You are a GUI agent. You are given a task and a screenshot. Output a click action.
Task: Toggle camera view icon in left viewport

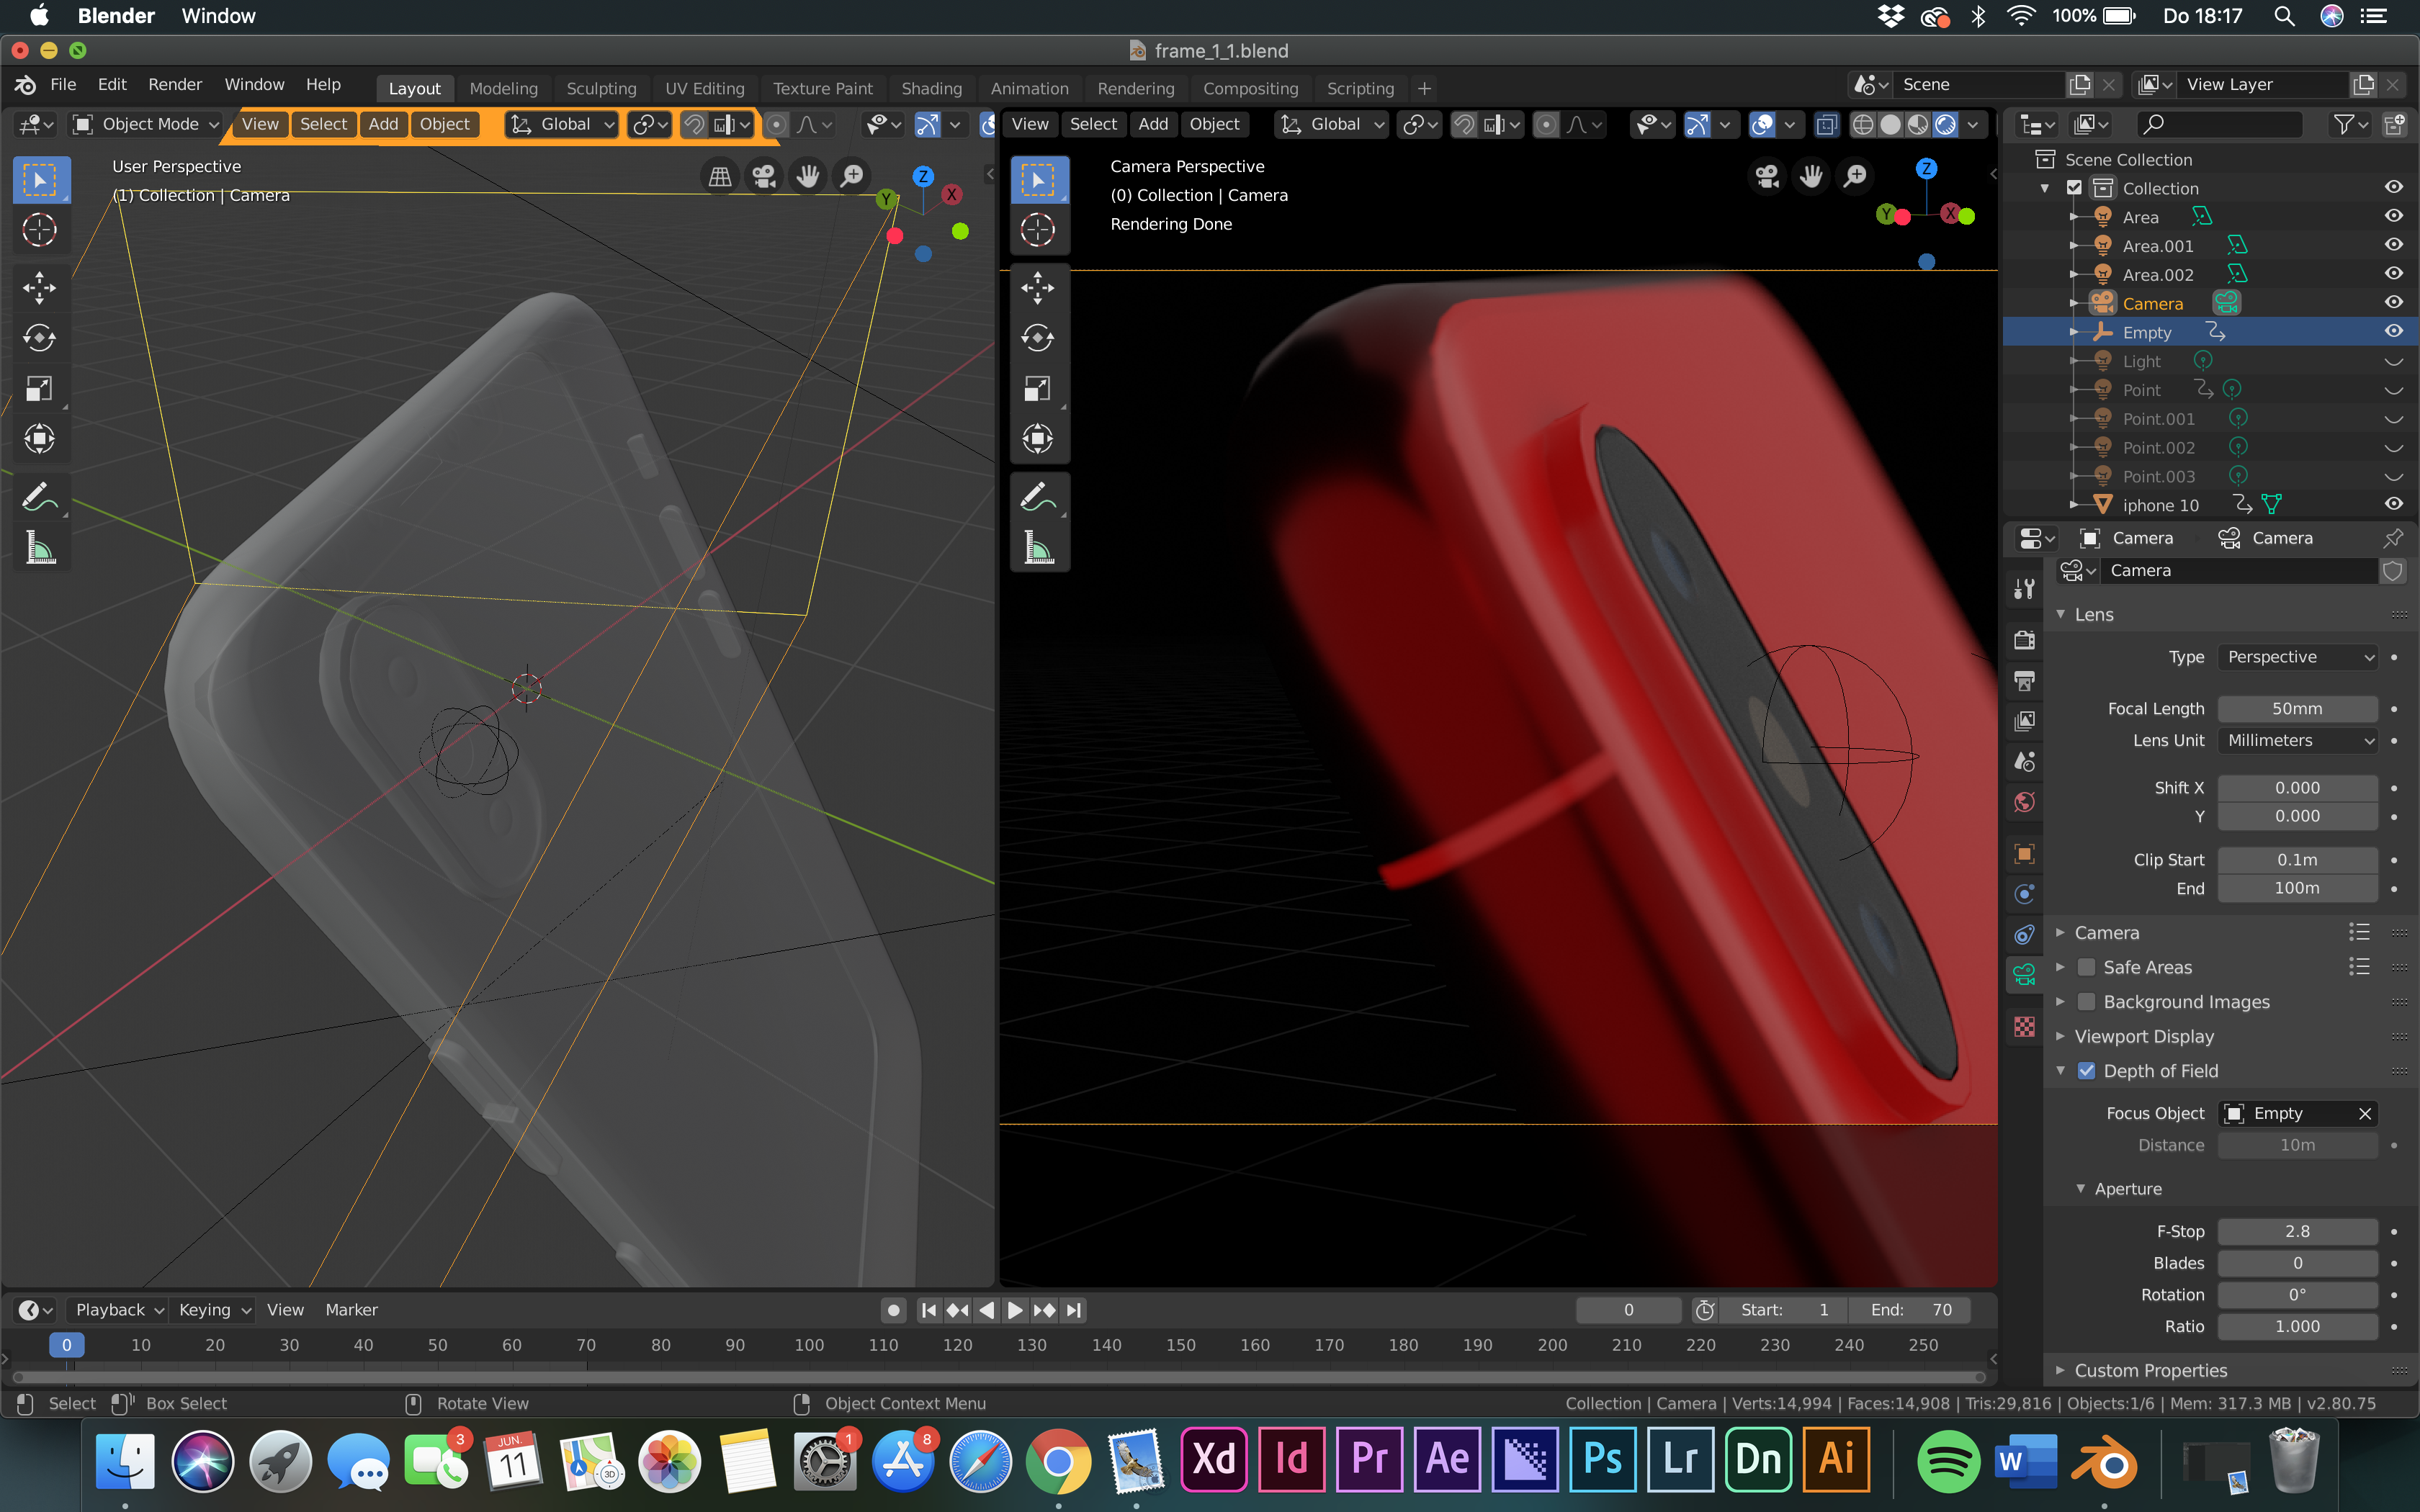pyautogui.click(x=764, y=176)
